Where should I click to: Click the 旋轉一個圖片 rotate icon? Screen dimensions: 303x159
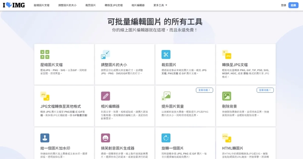[x=166, y=137]
